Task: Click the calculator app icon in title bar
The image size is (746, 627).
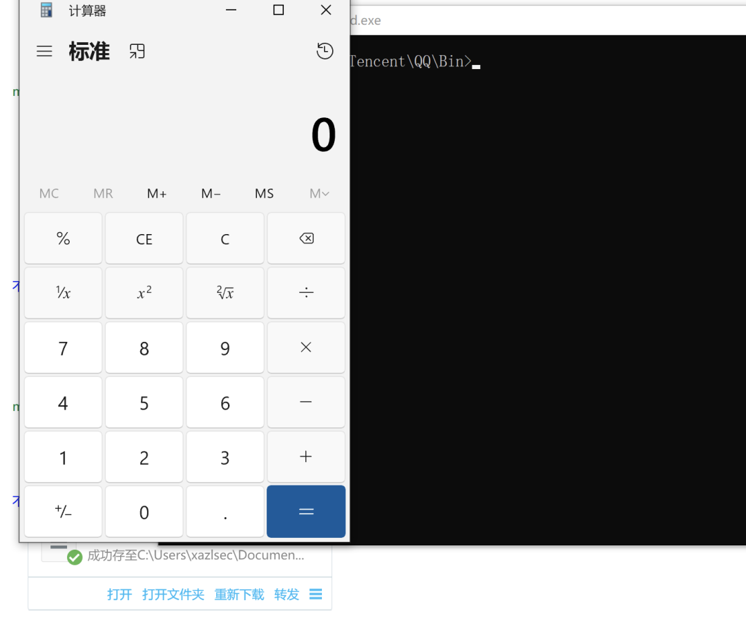Action: [46, 10]
